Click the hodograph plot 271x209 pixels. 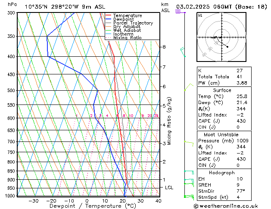[221, 37]
